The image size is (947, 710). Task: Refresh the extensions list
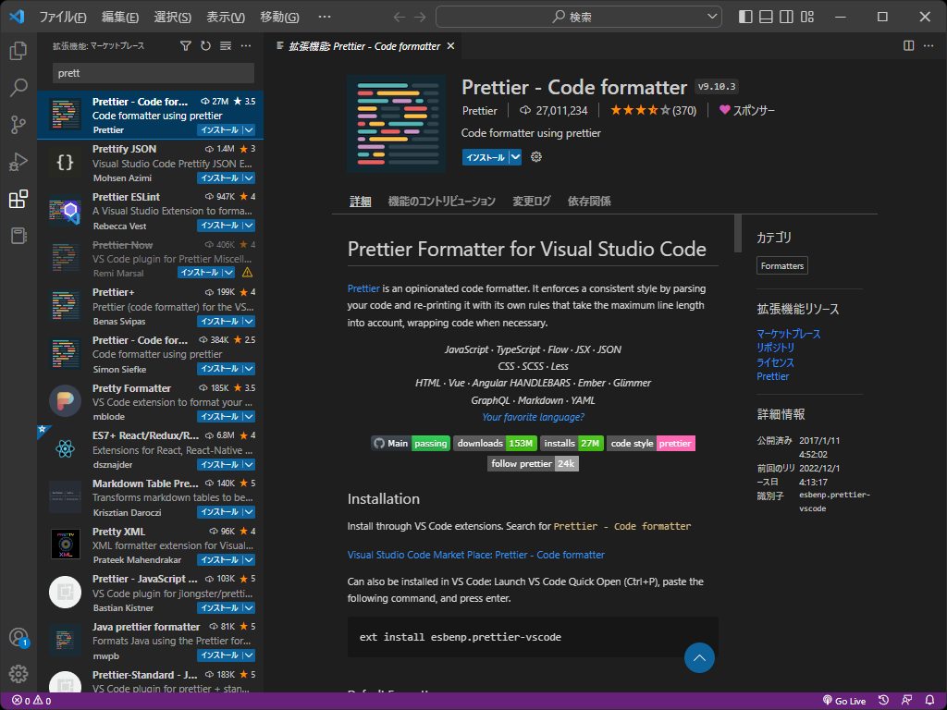pyautogui.click(x=206, y=46)
